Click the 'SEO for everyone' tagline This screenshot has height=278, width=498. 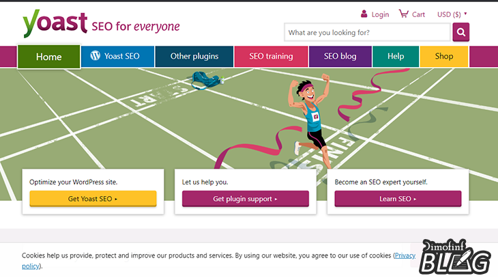click(136, 27)
